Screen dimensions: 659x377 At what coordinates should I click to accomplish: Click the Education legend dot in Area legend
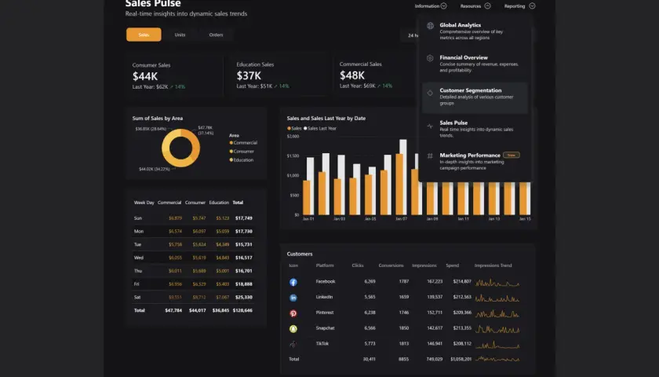coord(231,160)
